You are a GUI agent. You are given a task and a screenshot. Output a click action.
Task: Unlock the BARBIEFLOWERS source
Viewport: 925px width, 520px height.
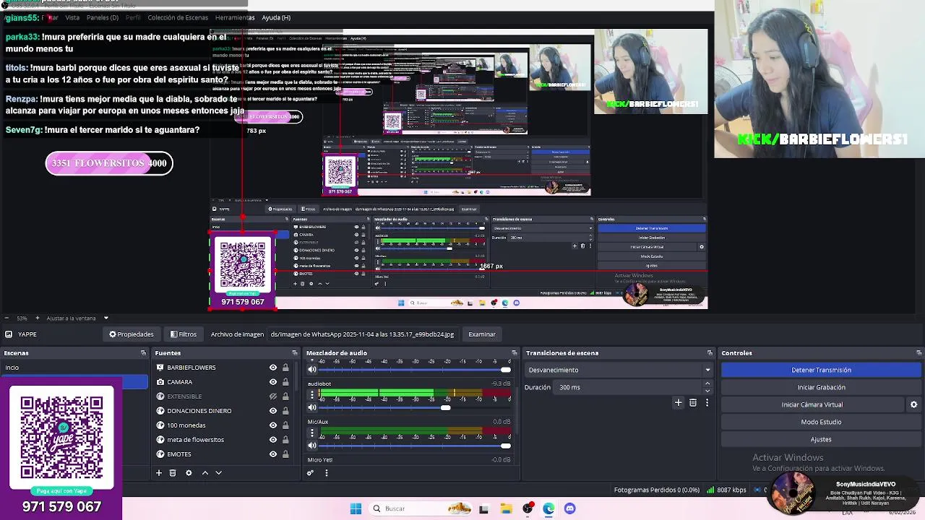click(x=285, y=368)
